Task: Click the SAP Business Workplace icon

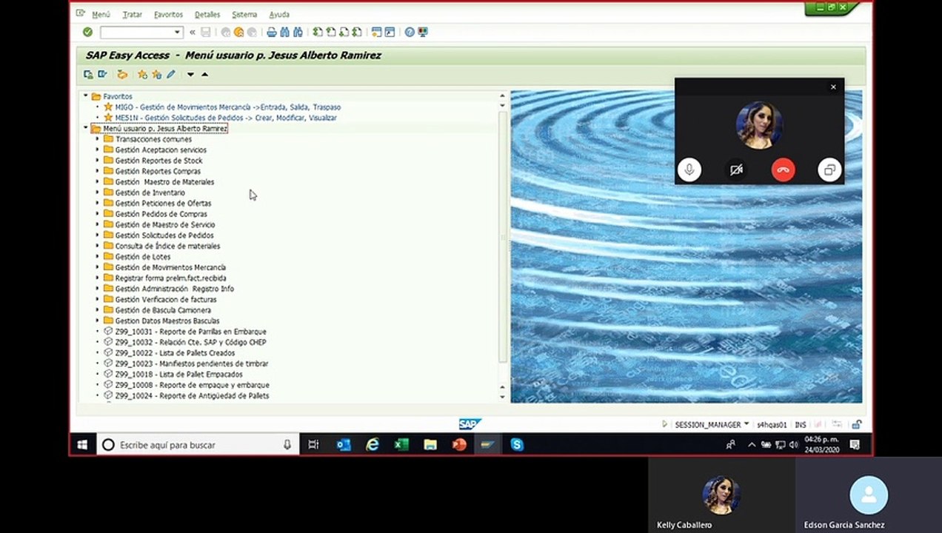Action: coord(122,74)
